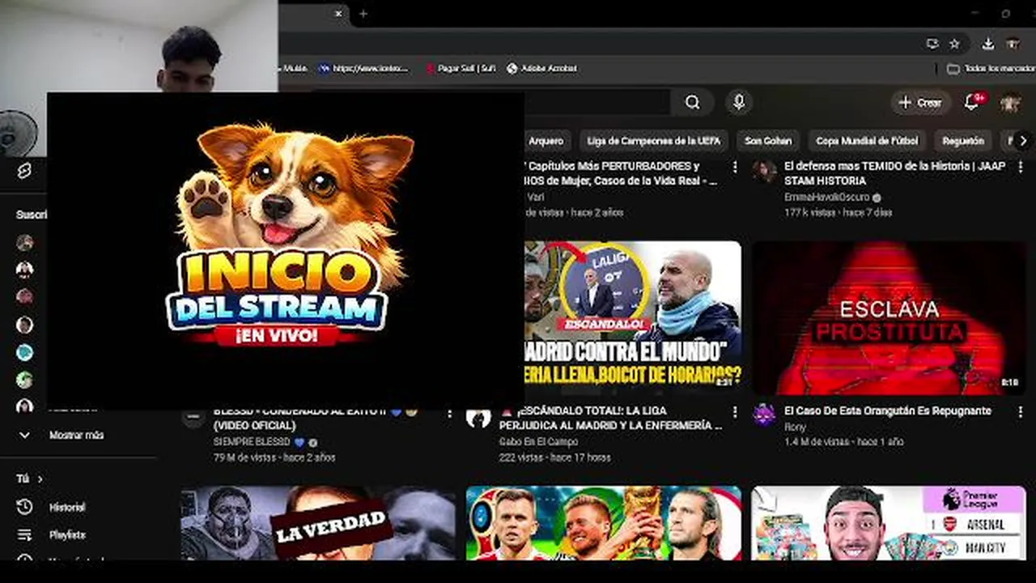Close the current browser tab
Viewport: 1036px width, 583px height.
tap(338, 14)
